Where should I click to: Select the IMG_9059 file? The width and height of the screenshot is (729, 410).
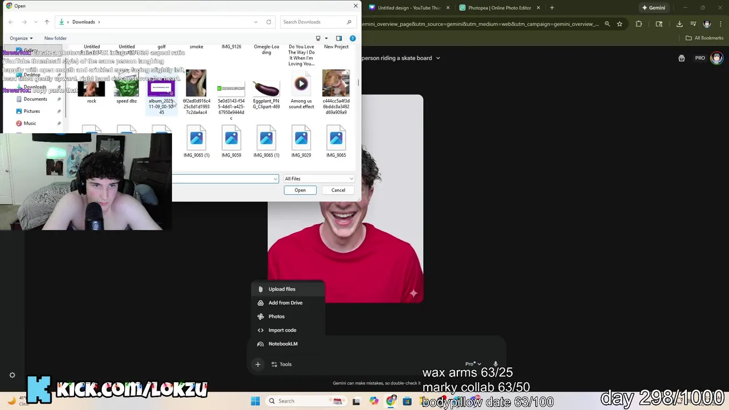231,142
